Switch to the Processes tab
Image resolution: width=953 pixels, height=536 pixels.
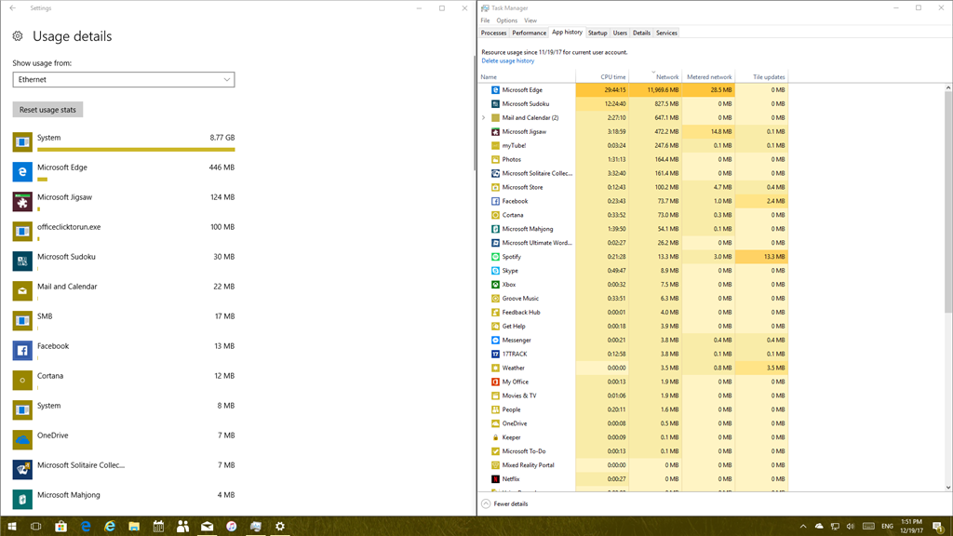coord(493,33)
